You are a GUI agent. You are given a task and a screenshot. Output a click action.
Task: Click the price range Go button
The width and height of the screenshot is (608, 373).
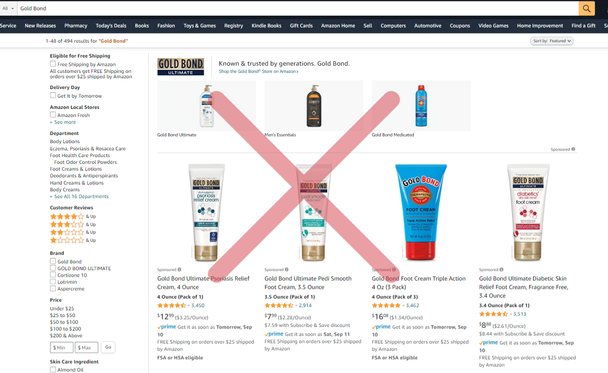click(108, 347)
